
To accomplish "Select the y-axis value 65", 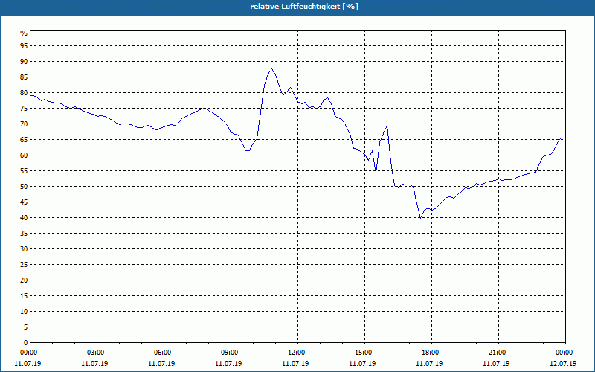I will pos(24,140).
